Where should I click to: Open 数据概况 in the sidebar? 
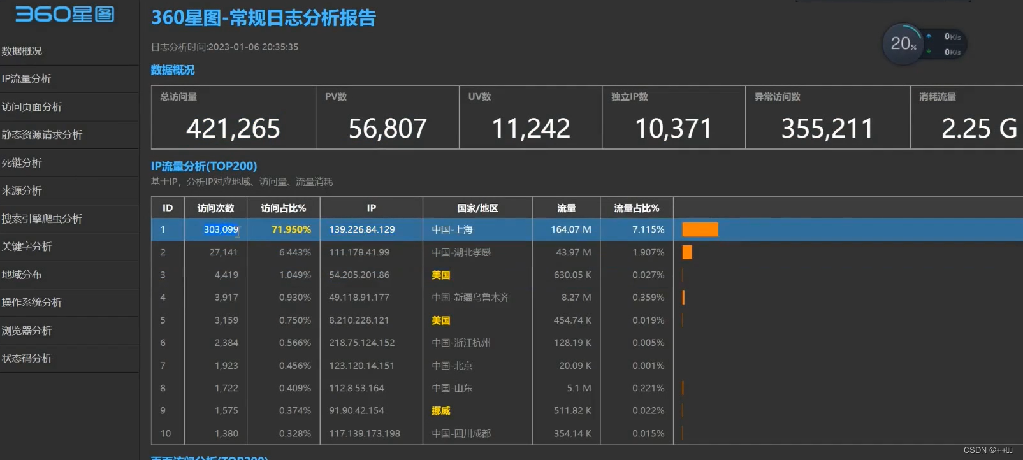[x=22, y=51]
